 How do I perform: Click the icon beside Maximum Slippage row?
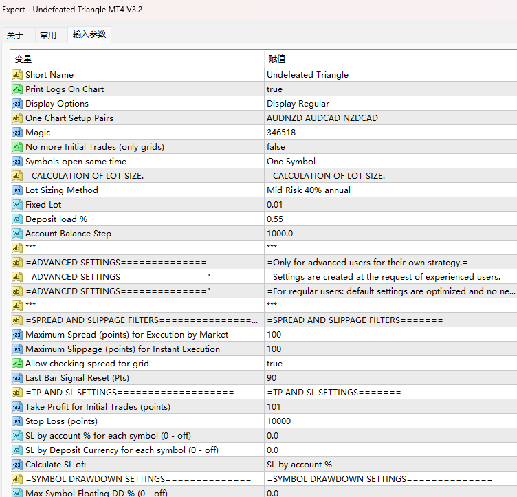click(x=17, y=349)
